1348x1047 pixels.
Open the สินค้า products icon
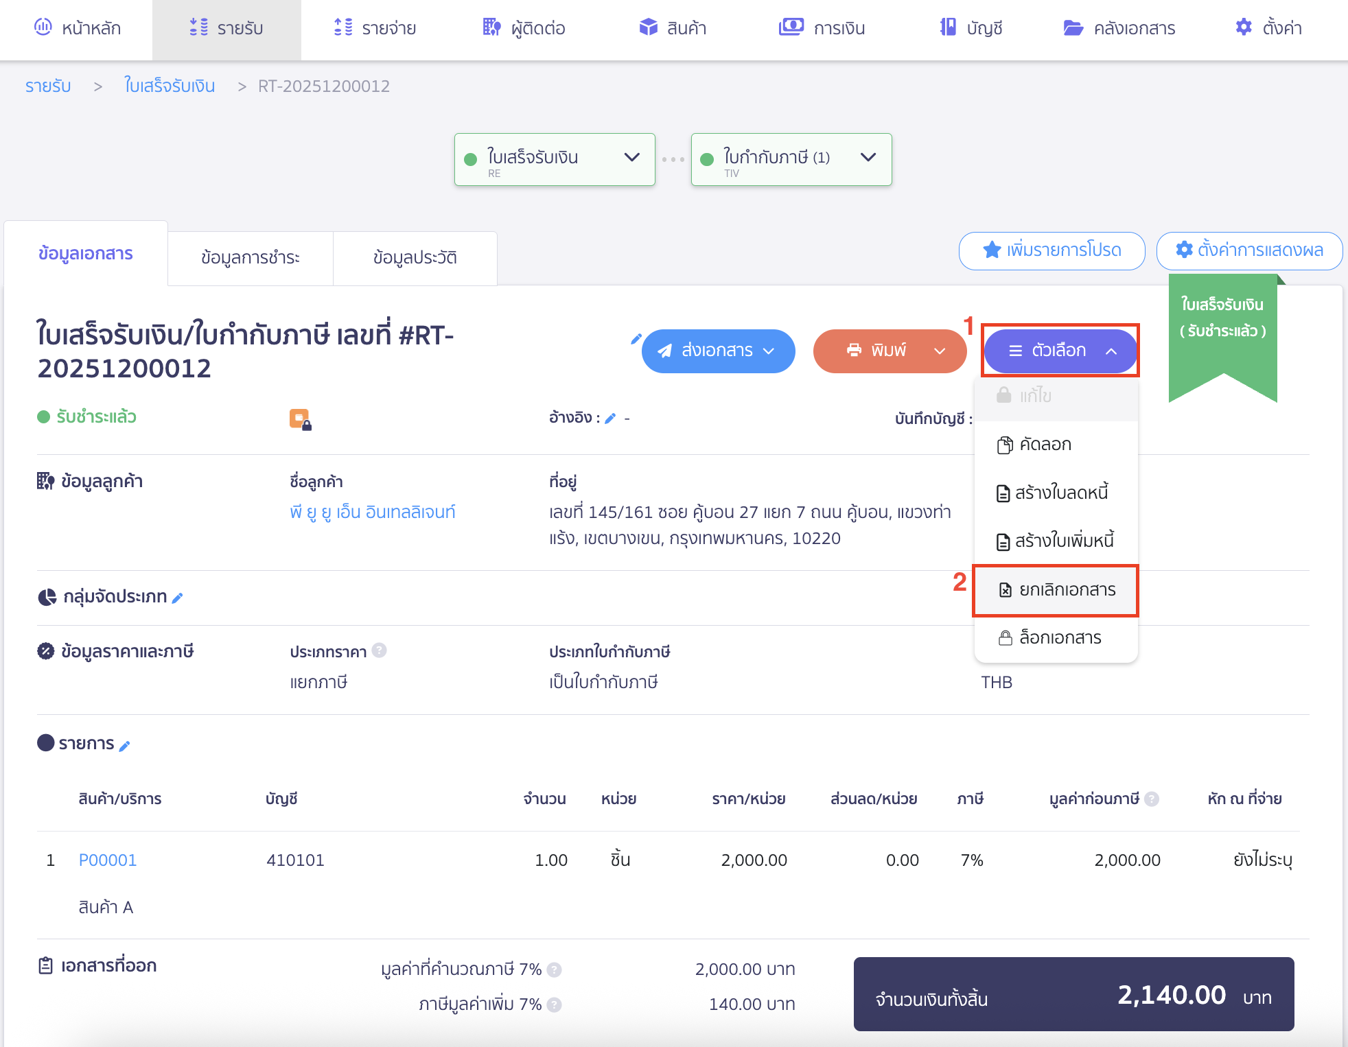[x=647, y=27]
